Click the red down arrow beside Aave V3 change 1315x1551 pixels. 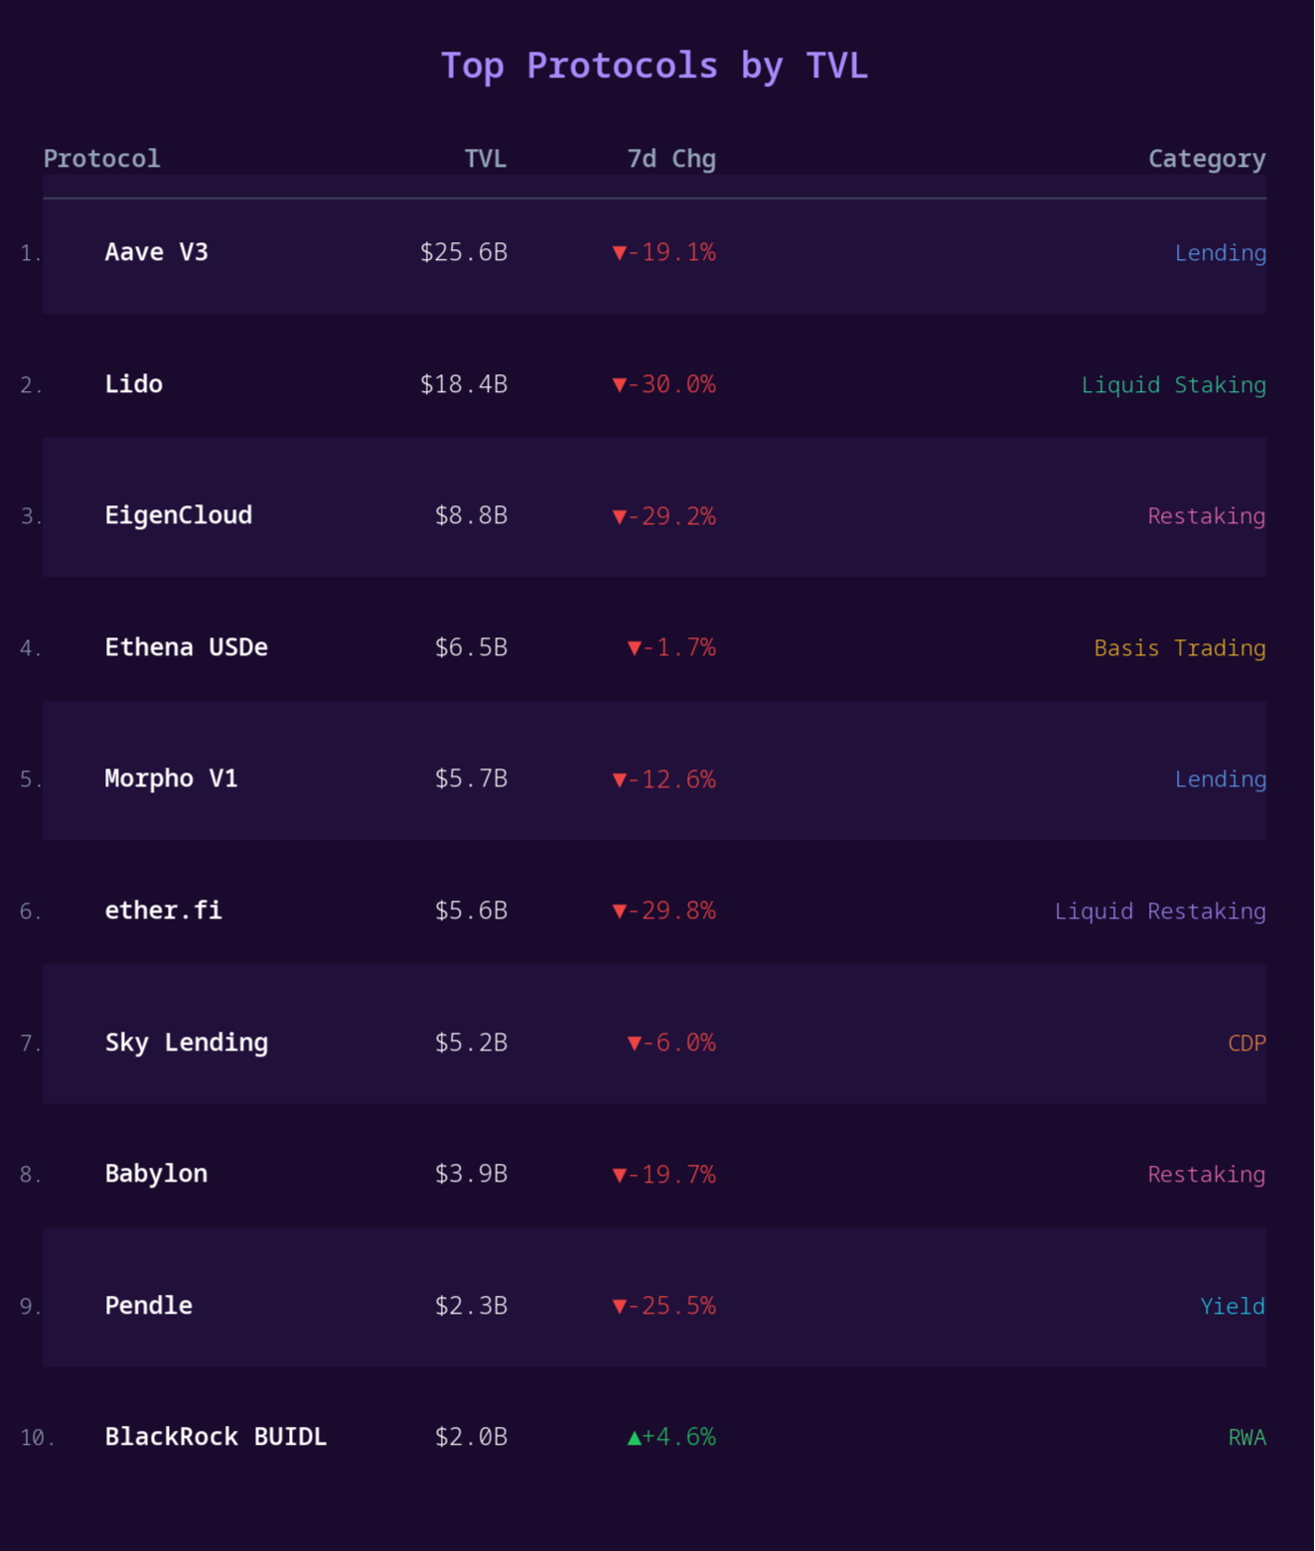(x=620, y=253)
